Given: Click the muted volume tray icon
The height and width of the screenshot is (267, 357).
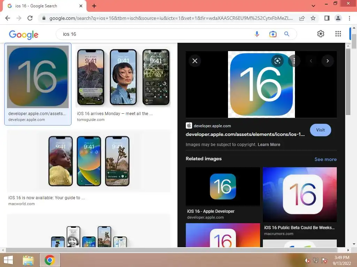Looking at the screenshot, I should [x=307, y=261].
